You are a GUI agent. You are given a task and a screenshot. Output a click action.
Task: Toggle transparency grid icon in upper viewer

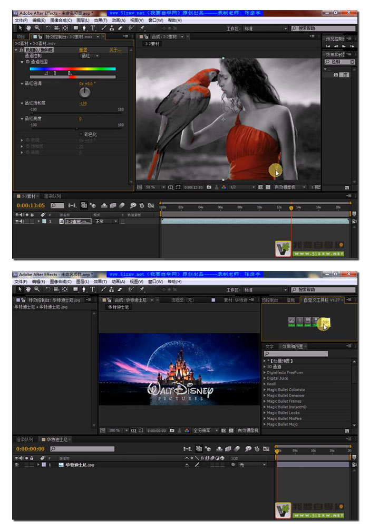pyautogui.click(x=268, y=187)
